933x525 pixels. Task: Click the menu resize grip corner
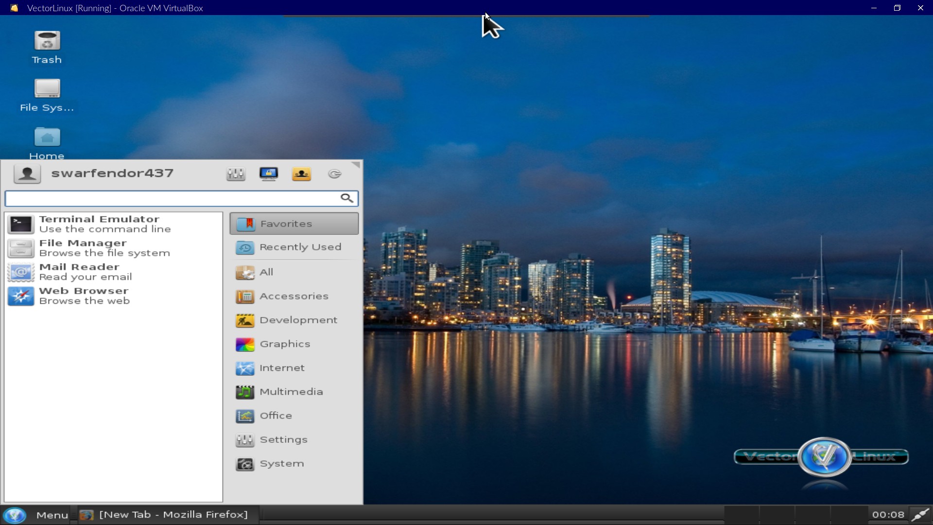[x=357, y=165]
